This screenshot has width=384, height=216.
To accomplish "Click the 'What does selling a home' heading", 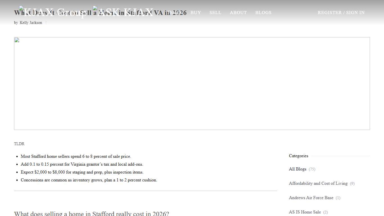I will coord(91,213).
